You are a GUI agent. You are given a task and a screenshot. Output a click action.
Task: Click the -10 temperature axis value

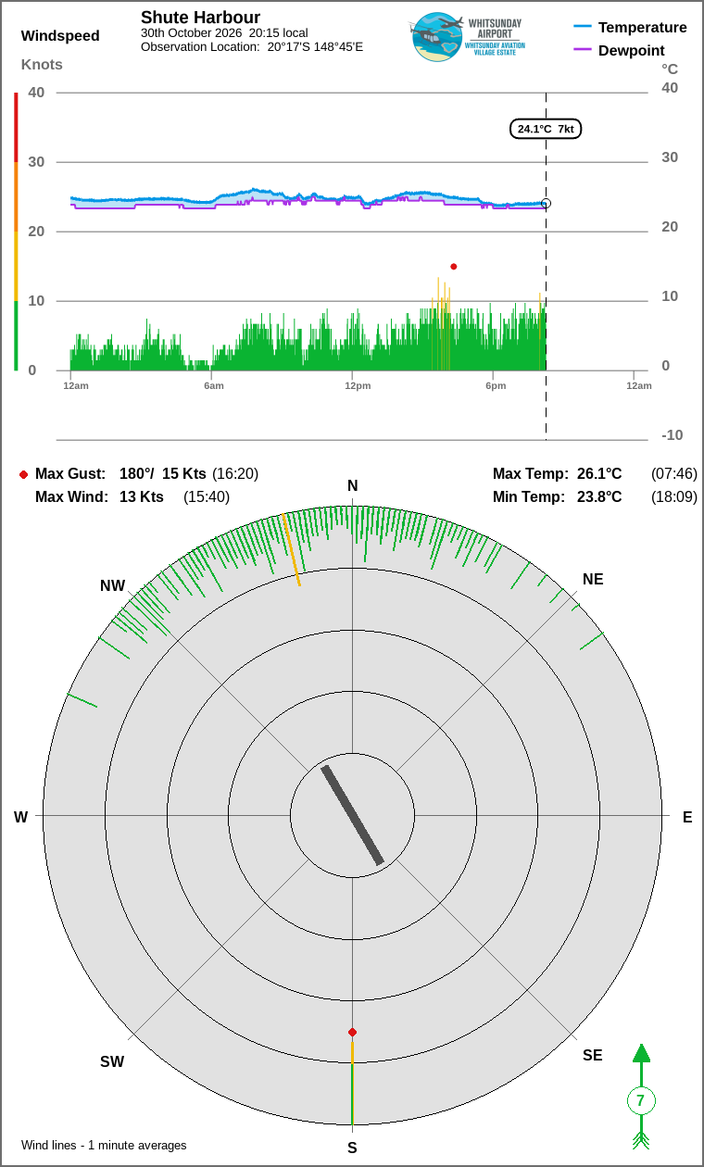click(x=672, y=435)
